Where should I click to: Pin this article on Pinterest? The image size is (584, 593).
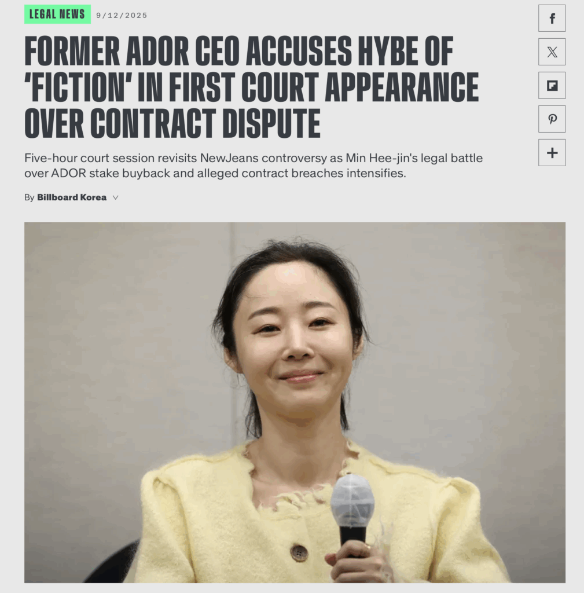[552, 119]
